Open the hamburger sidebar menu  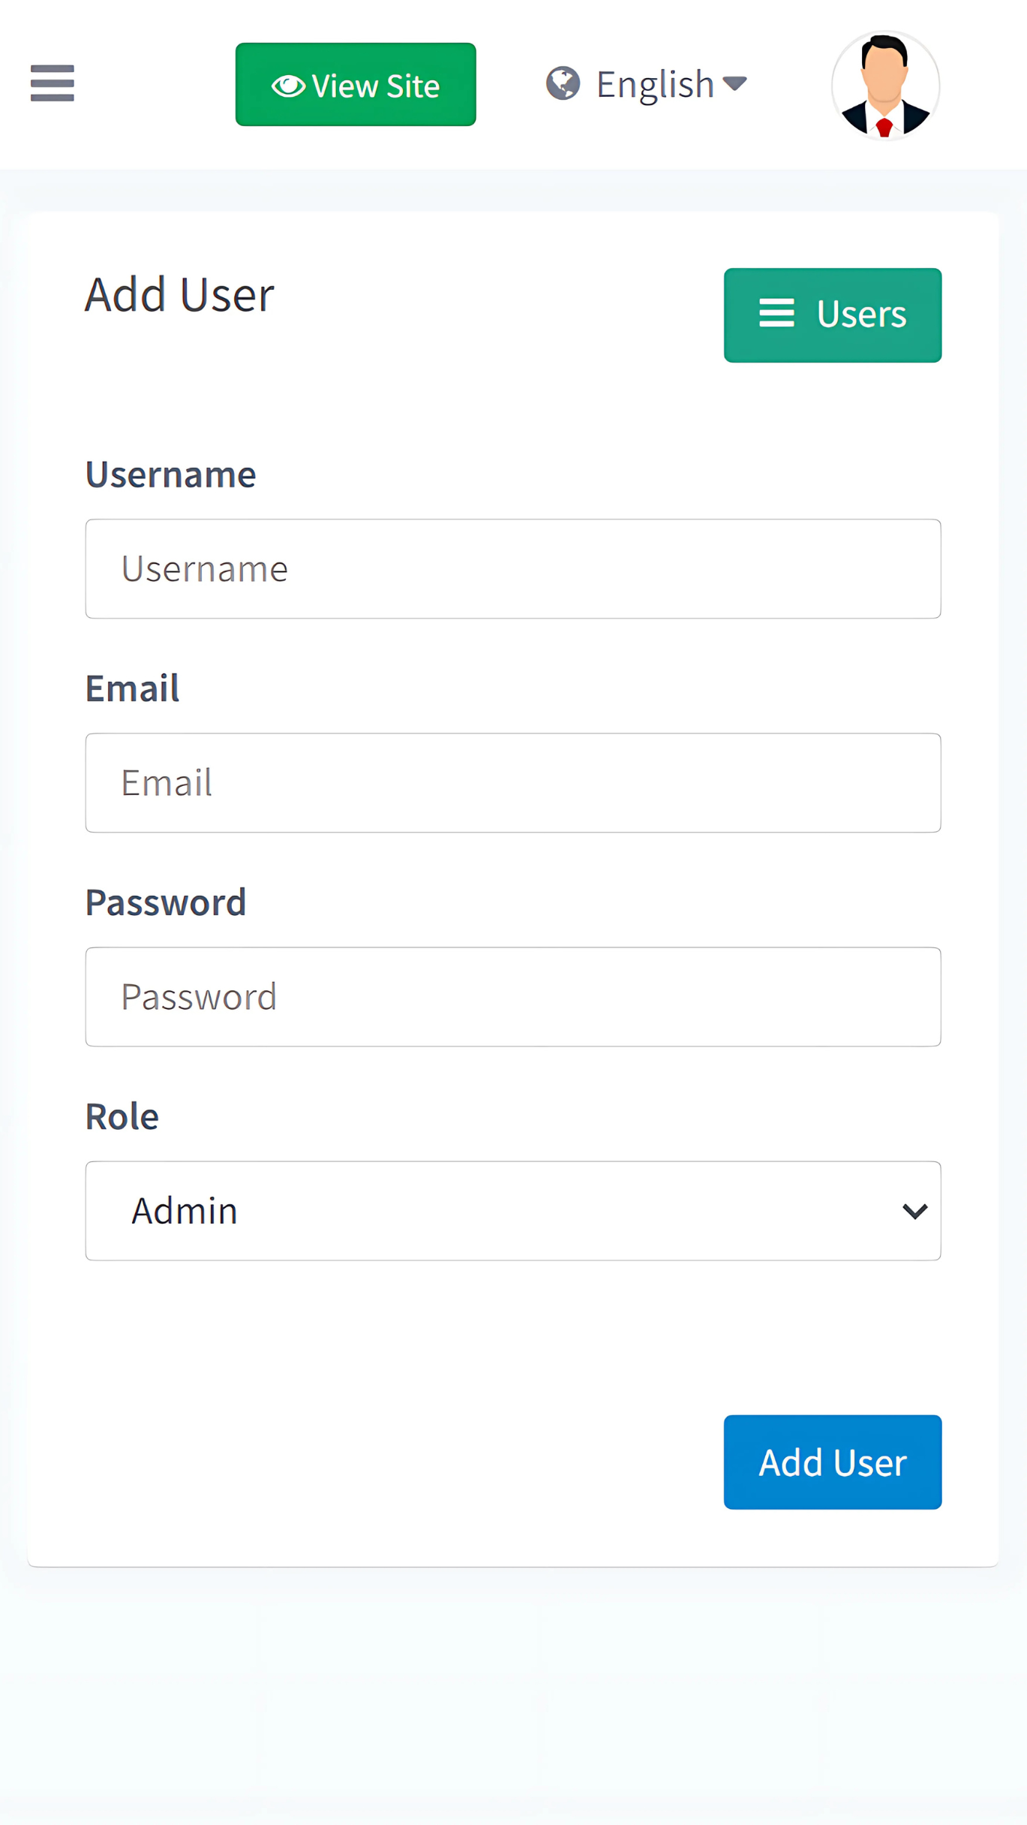(x=53, y=83)
